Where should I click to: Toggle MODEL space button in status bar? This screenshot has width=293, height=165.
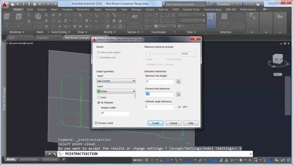138,160
